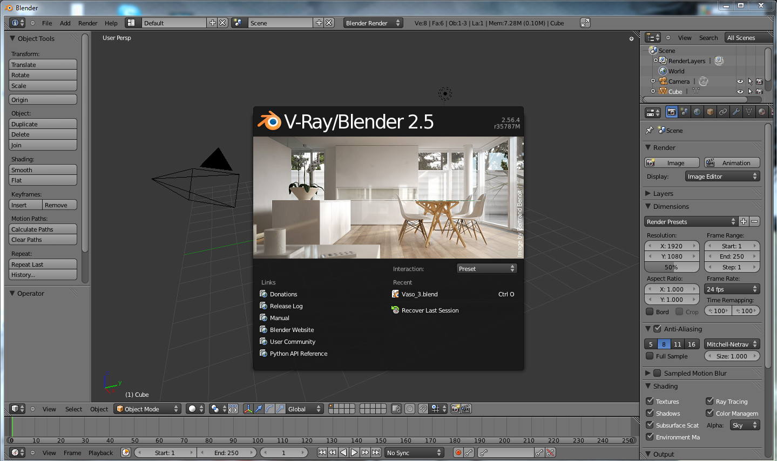This screenshot has height=461, width=777.
Task: Toggle the Cube's visibility eye in the Outliner
Action: coord(740,91)
